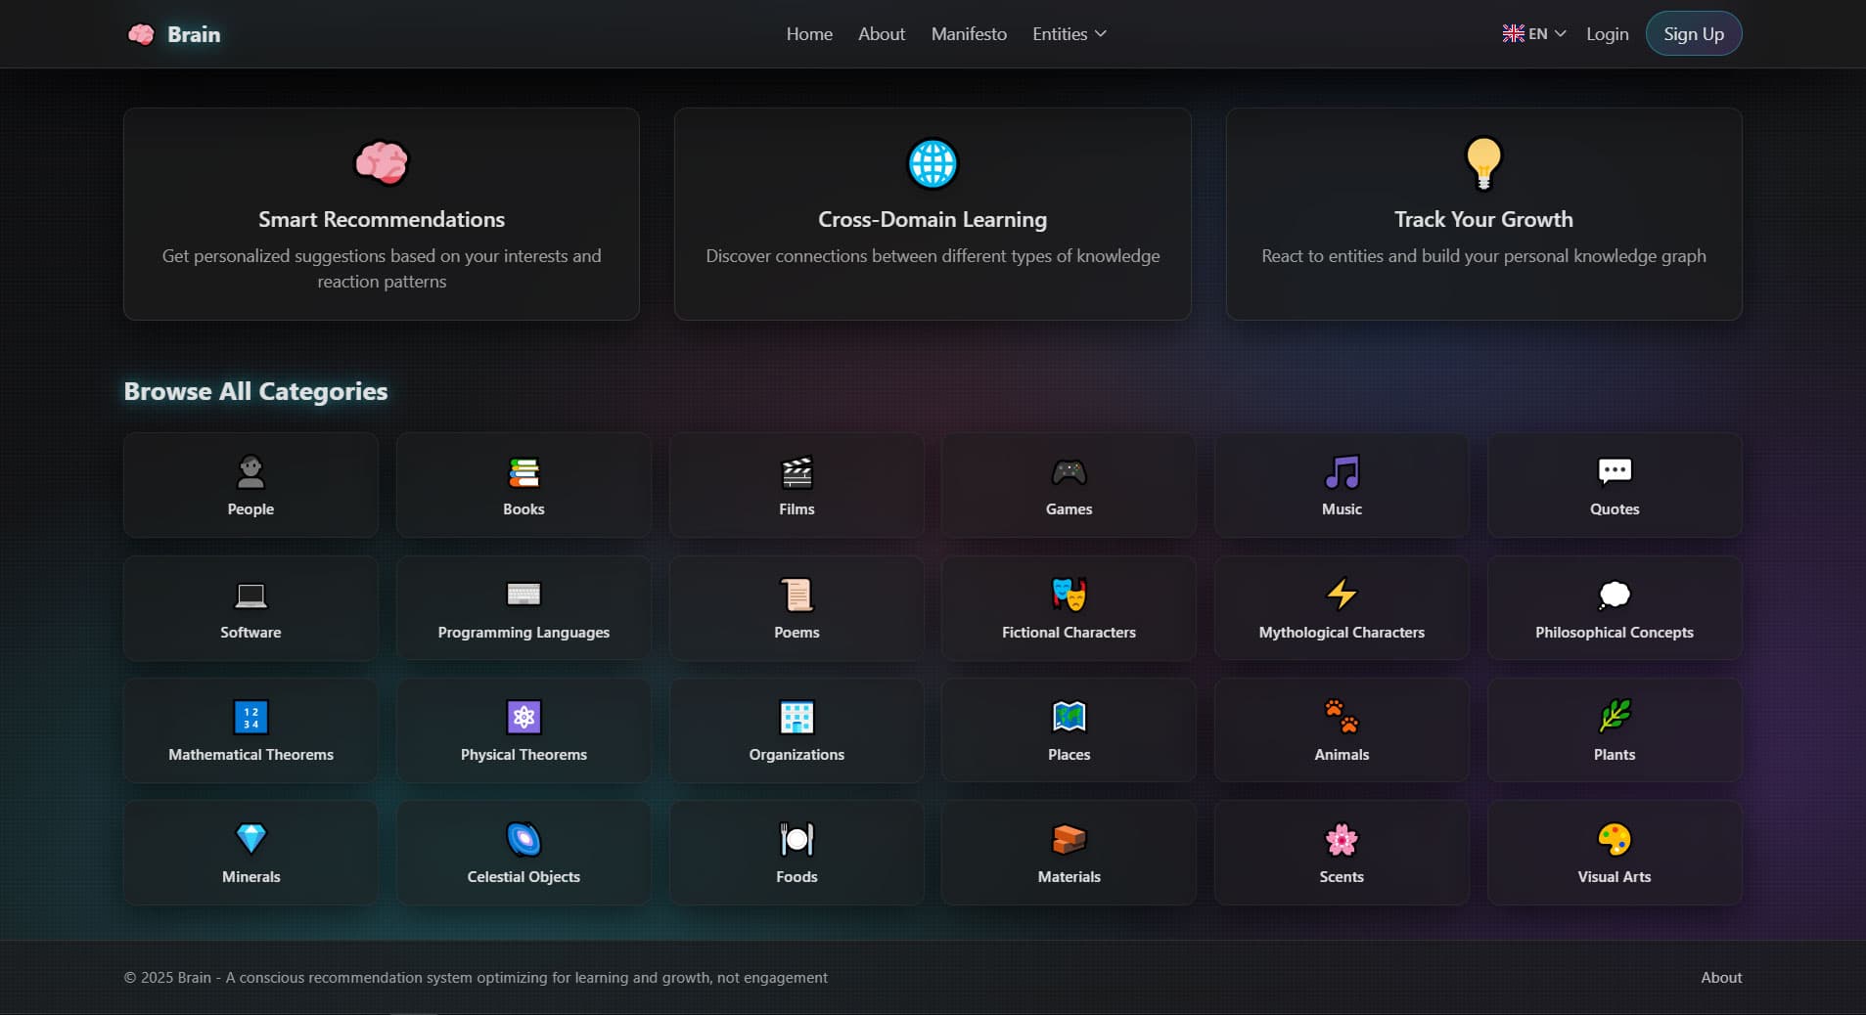Select the Visual Arts palette icon
The width and height of the screenshot is (1866, 1015).
pyautogui.click(x=1614, y=839)
